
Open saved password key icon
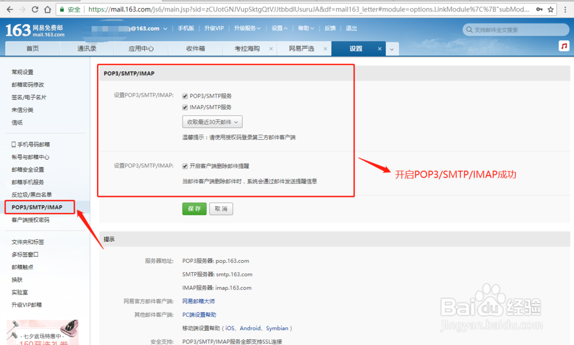539,10
